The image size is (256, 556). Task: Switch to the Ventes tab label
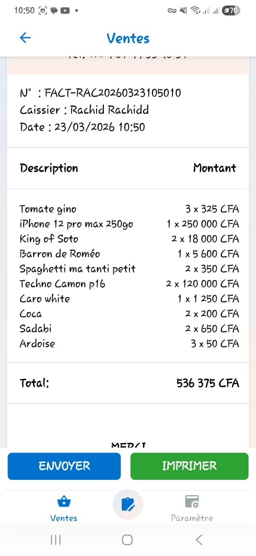click(x=64, y=518)
